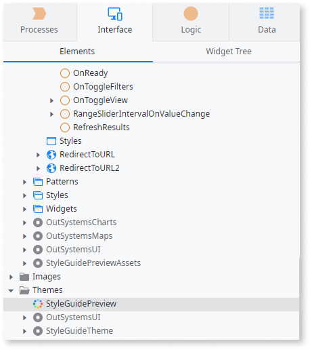310x350 pixels.
Task: Click the StyleGuidePreviewAssets module icon
Action: [38, 263]
